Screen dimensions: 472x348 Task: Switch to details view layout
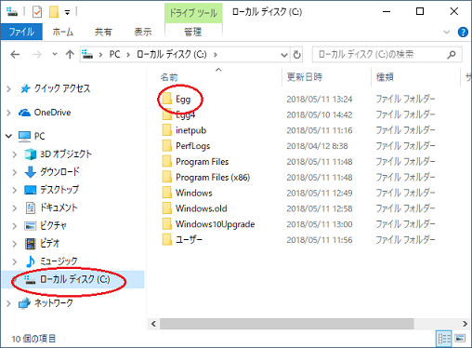click(x=443, y=339)
